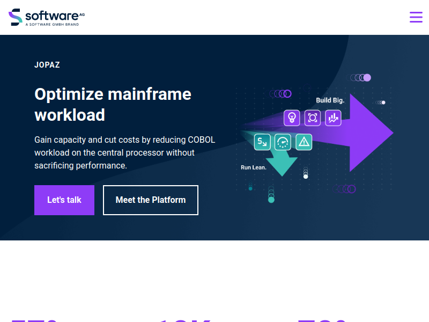Click the dollar cost reduction icon

[262, 142]
